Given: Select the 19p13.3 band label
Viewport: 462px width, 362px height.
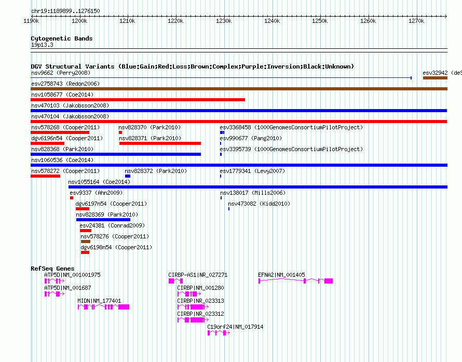Looking at the screenshot, I should [42, 45].
